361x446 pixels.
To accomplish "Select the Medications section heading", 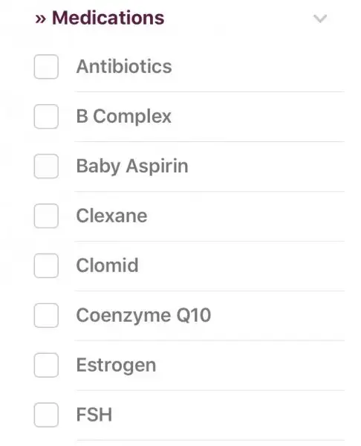I will [108, 18].
